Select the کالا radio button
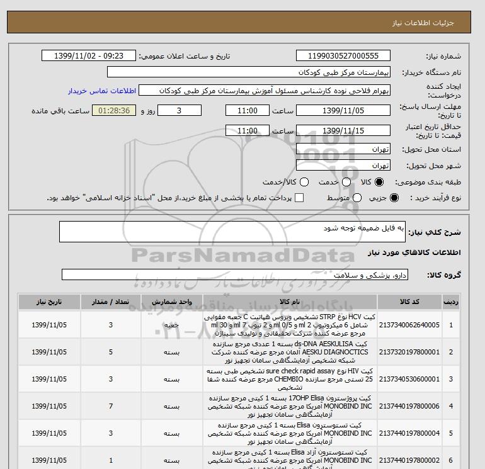The image size is (485, 469). tap(379, 182)
